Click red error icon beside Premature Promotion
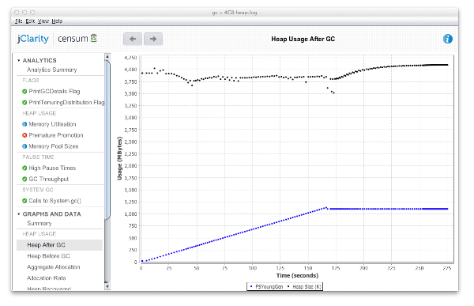This screenshot has height=306, width=474. [x=24, y=135]
